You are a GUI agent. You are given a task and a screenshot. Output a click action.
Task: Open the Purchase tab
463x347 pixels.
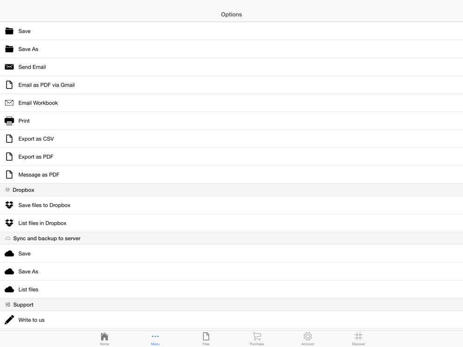click(x=257, y=339)
